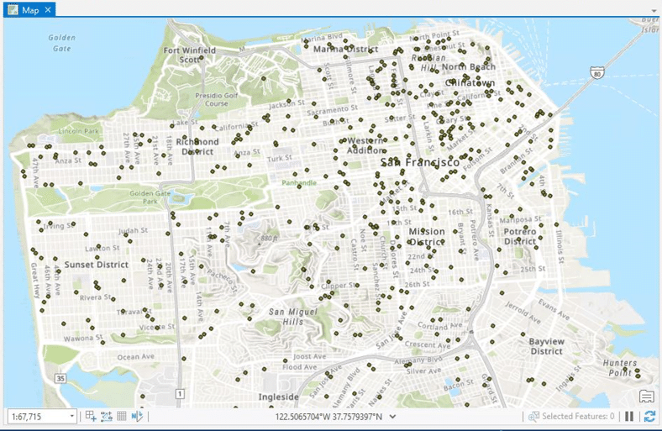Close the Map tab
Screen dimensions: 662x431
(x=48, y=10)
